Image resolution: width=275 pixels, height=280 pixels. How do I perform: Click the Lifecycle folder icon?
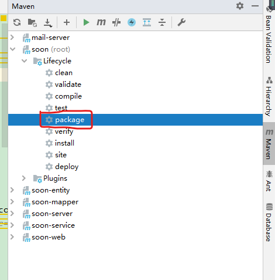(37, 61)
